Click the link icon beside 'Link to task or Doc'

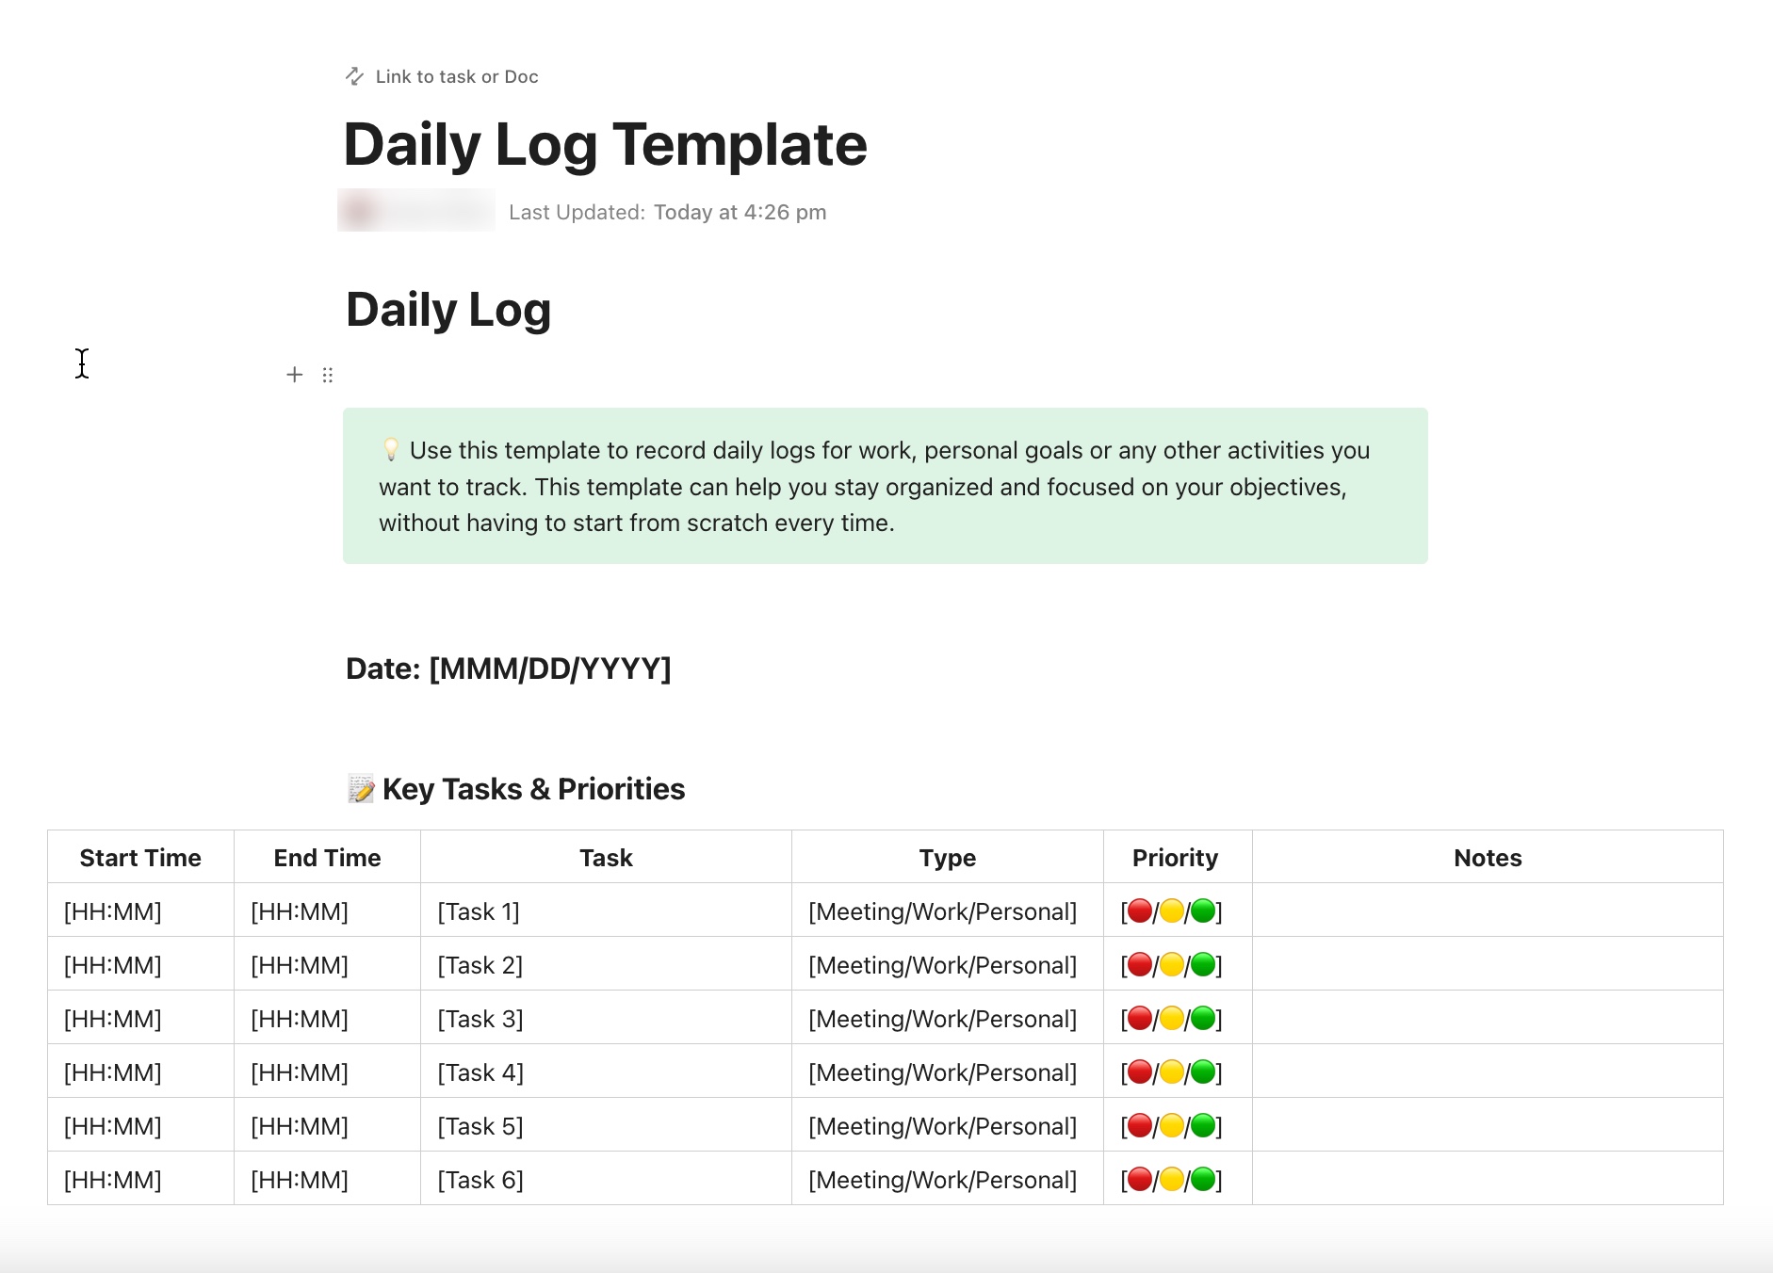pyautogui.click(x=353, y=76)
